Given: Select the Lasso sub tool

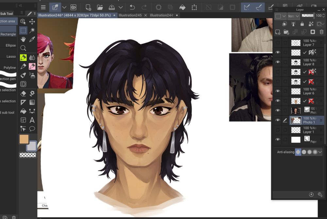Looking at the screenshot, I should tap(11, 56).
